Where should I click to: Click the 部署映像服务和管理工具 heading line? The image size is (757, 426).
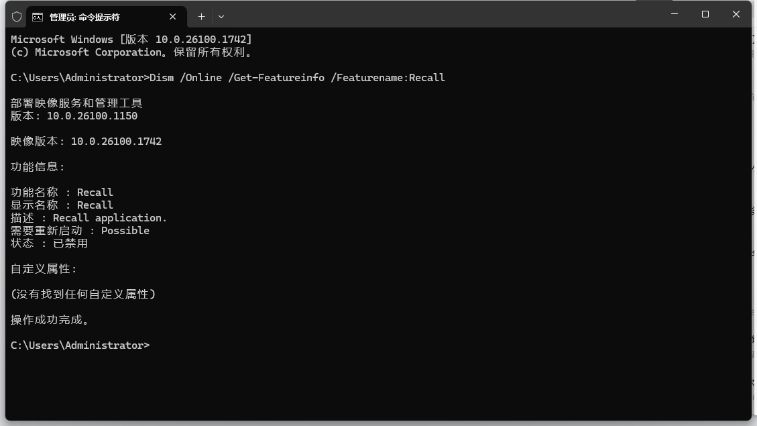coord(76,103)
